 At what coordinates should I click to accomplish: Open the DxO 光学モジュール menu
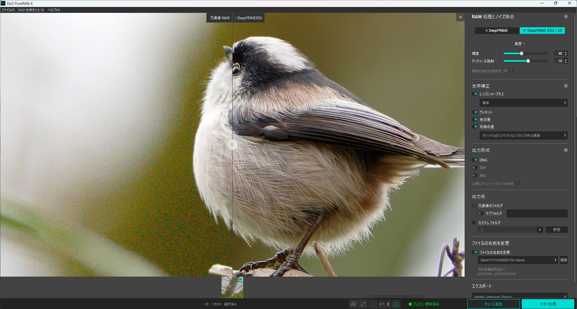[x=31, y=10]
